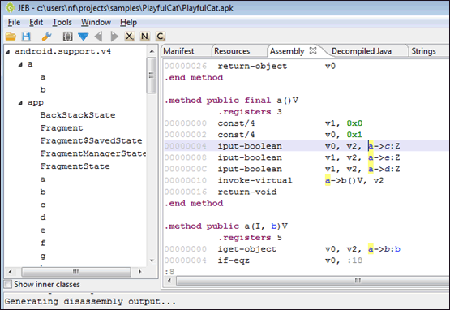Image resolution: width=450 pixels, height=310 pixels.
Task: Click the open folder toolbar icon
Action: point(11,37)
